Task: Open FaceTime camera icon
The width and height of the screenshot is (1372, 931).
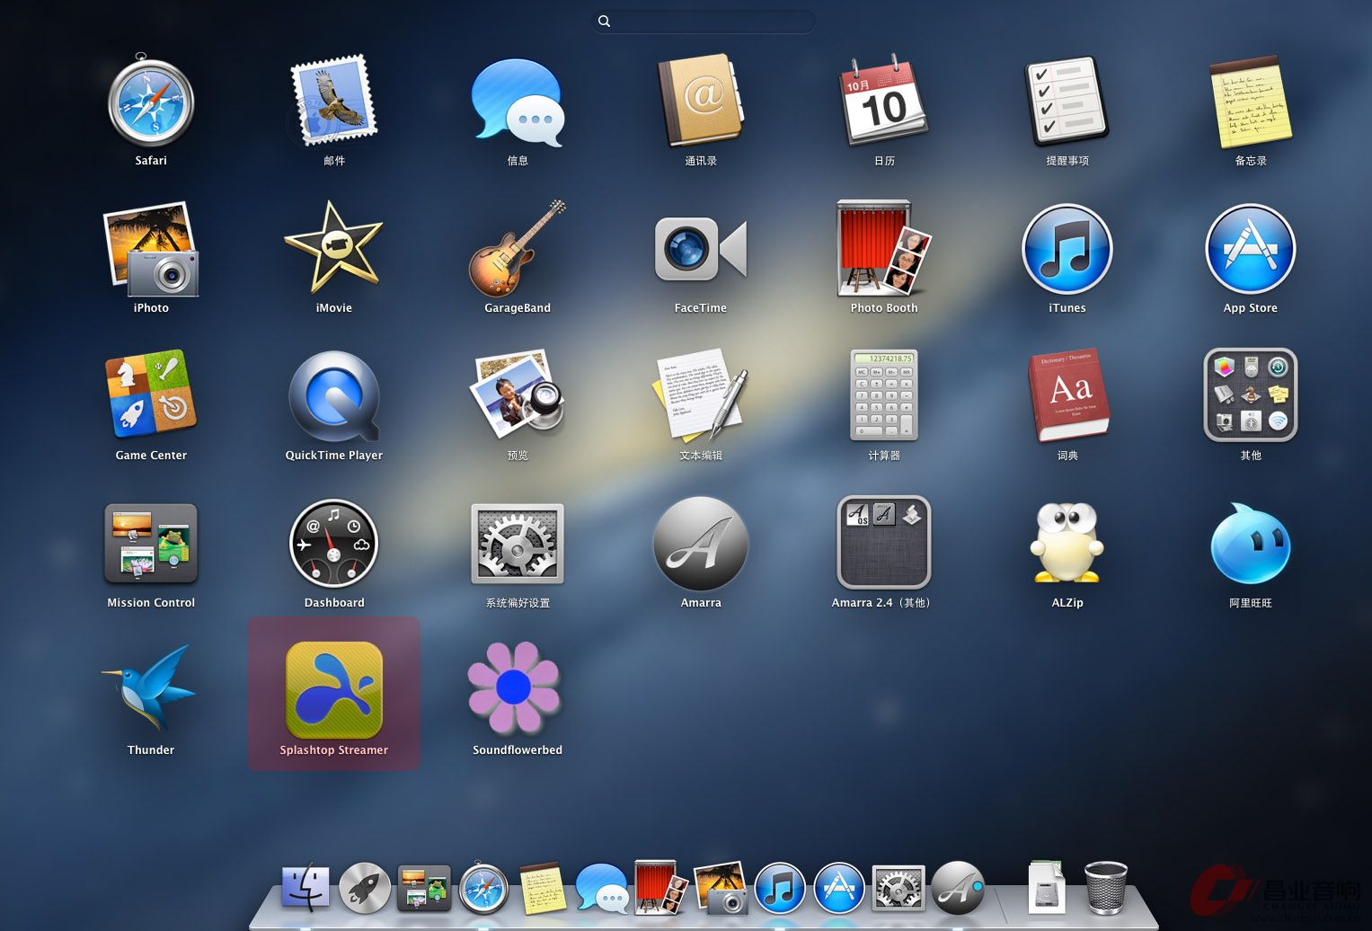Action: pos(701,249)
